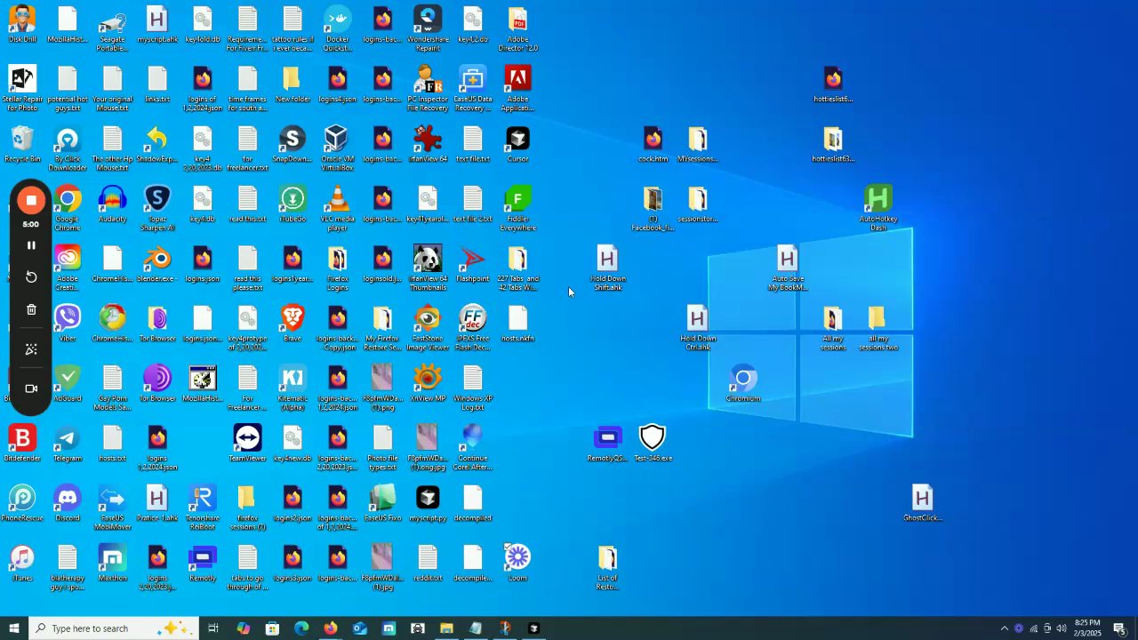
Task: Open the volume control in system tray
Action: pyautogui.click(x=1062, y=628)
